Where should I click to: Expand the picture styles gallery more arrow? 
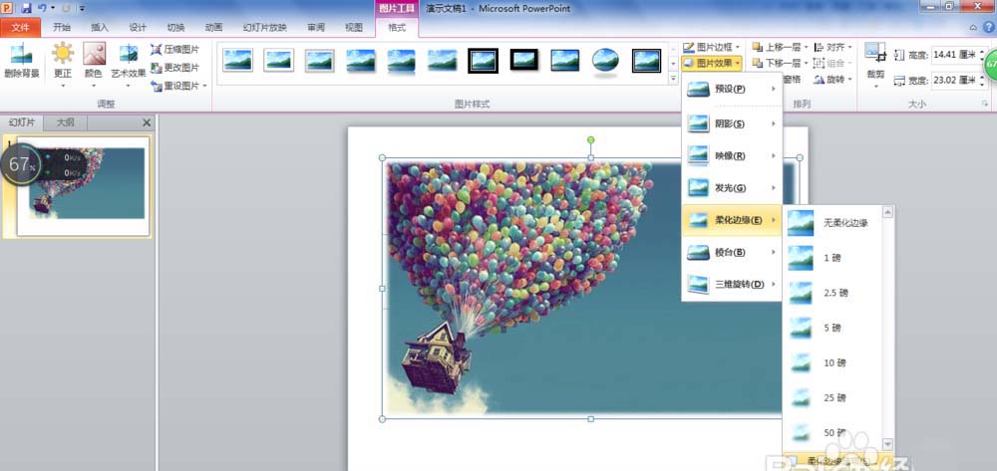pyautogui.click(x=673, y=79)
